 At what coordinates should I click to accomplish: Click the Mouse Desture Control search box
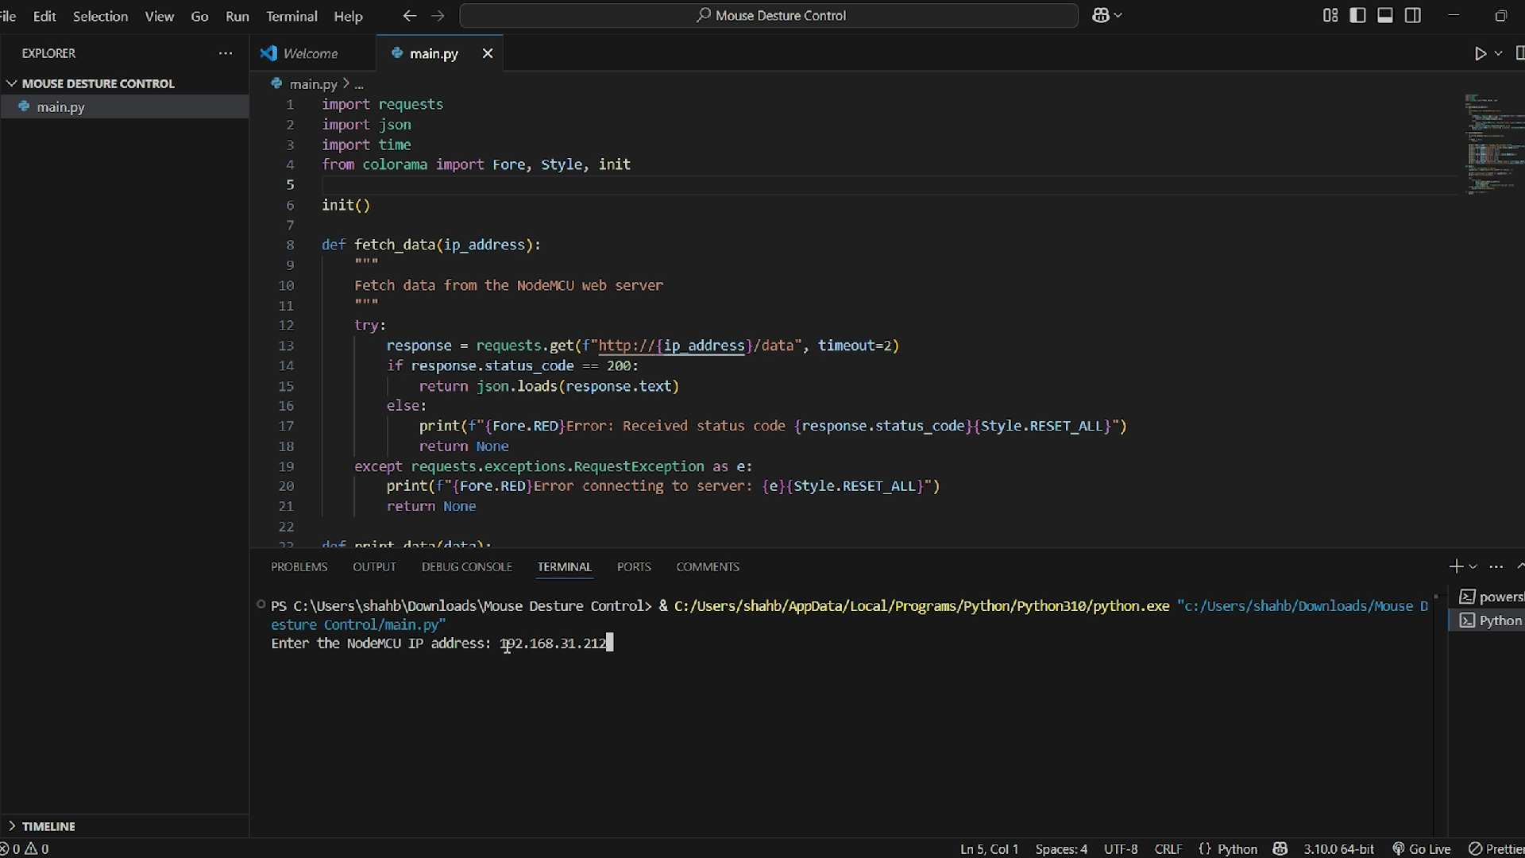[769, 15]
